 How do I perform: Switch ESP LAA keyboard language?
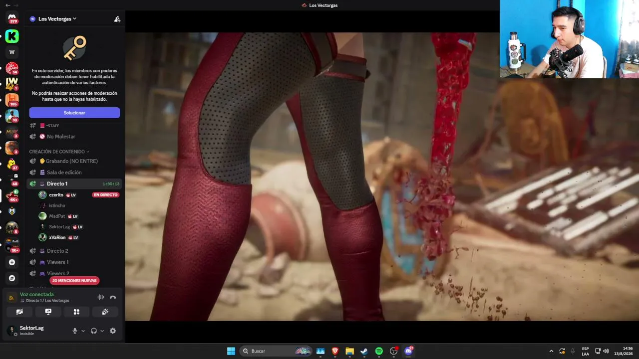[x=585, y=351]
